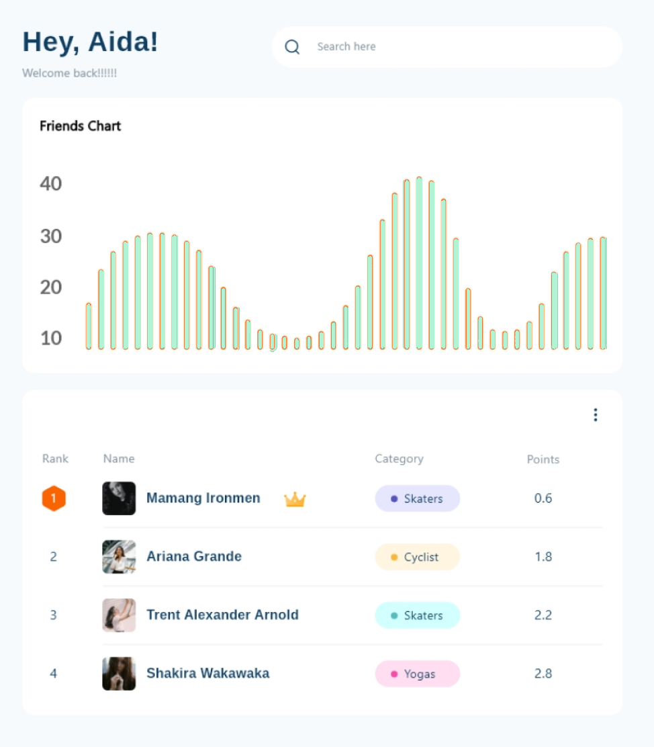Click the orange rank 1 hexagon badge

click(x=54, y=499)
